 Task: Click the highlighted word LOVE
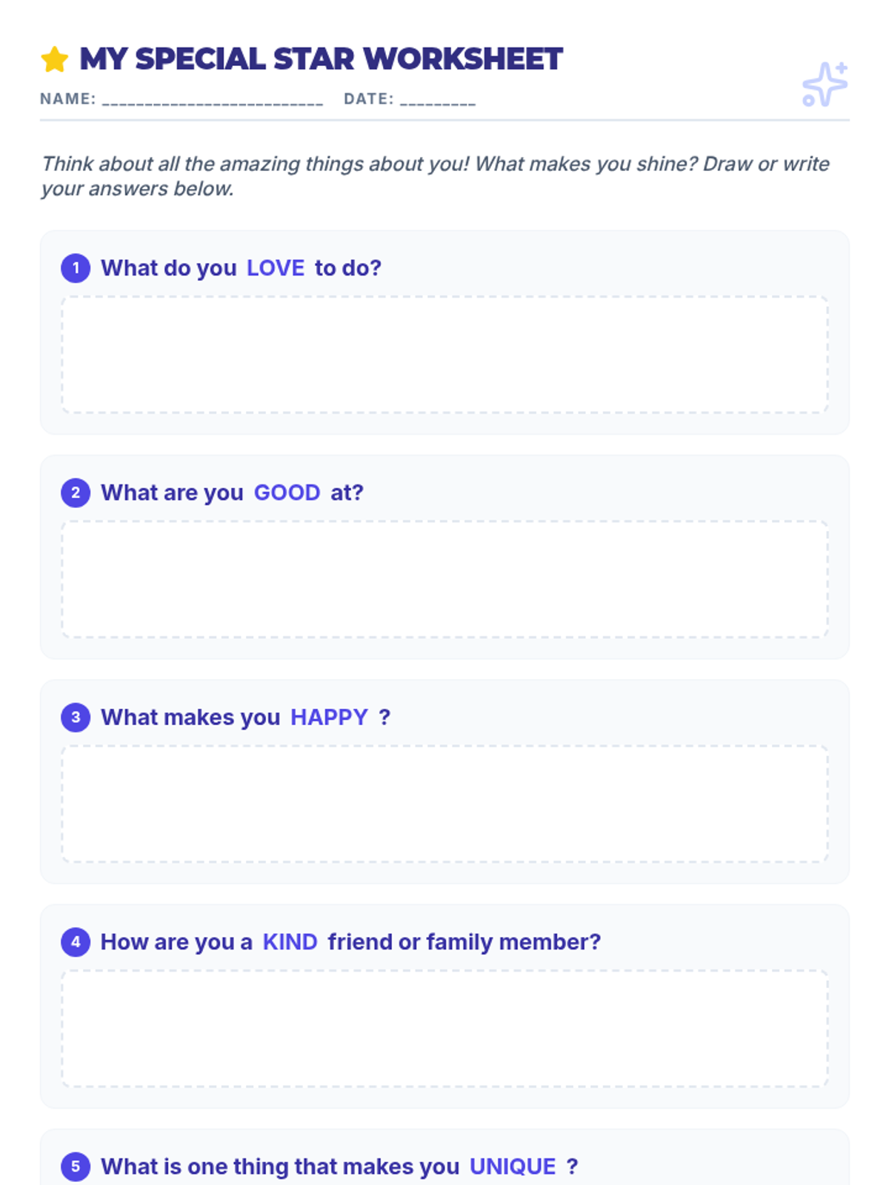click(x=276, y=268)
